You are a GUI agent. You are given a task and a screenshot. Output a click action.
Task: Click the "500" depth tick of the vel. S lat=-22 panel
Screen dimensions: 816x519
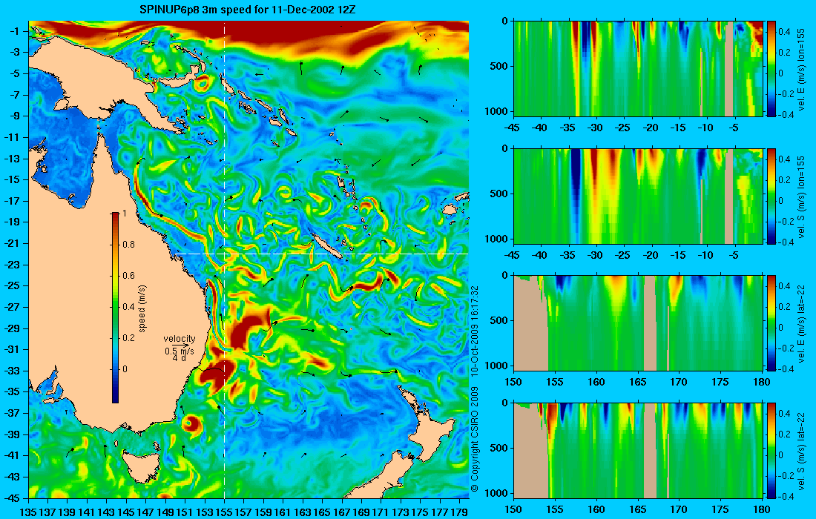[x=500, y=448]
